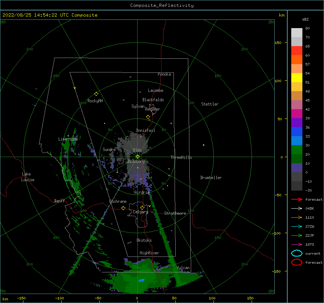This screenshot has width=324, height=303.
Task: Click the -150 tick on bottom axis
Action: coord(21,298)
